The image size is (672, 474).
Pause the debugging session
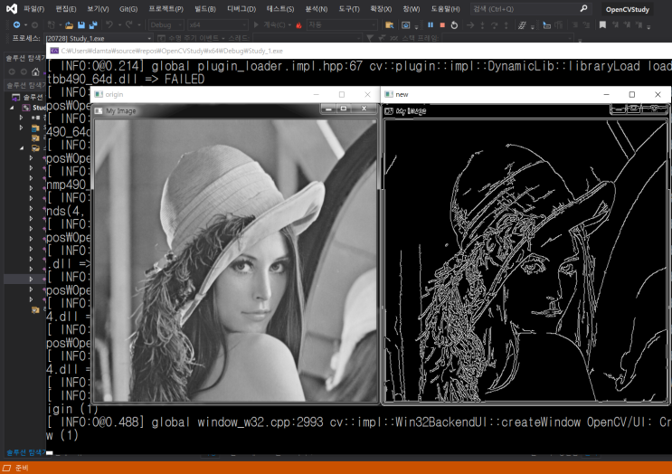(431, 24)
